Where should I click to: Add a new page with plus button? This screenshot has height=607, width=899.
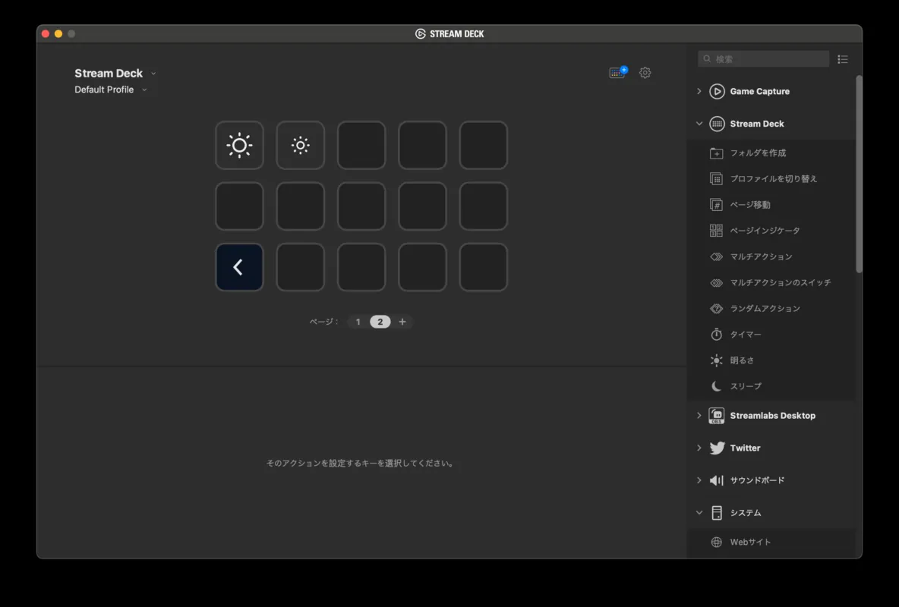pyautogui.click(x=402, y=322)
